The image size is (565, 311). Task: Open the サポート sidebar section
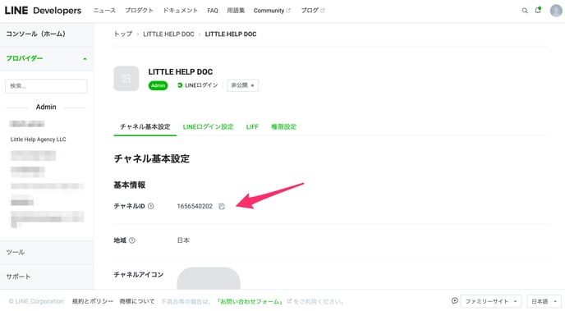(x=47, y=277)
